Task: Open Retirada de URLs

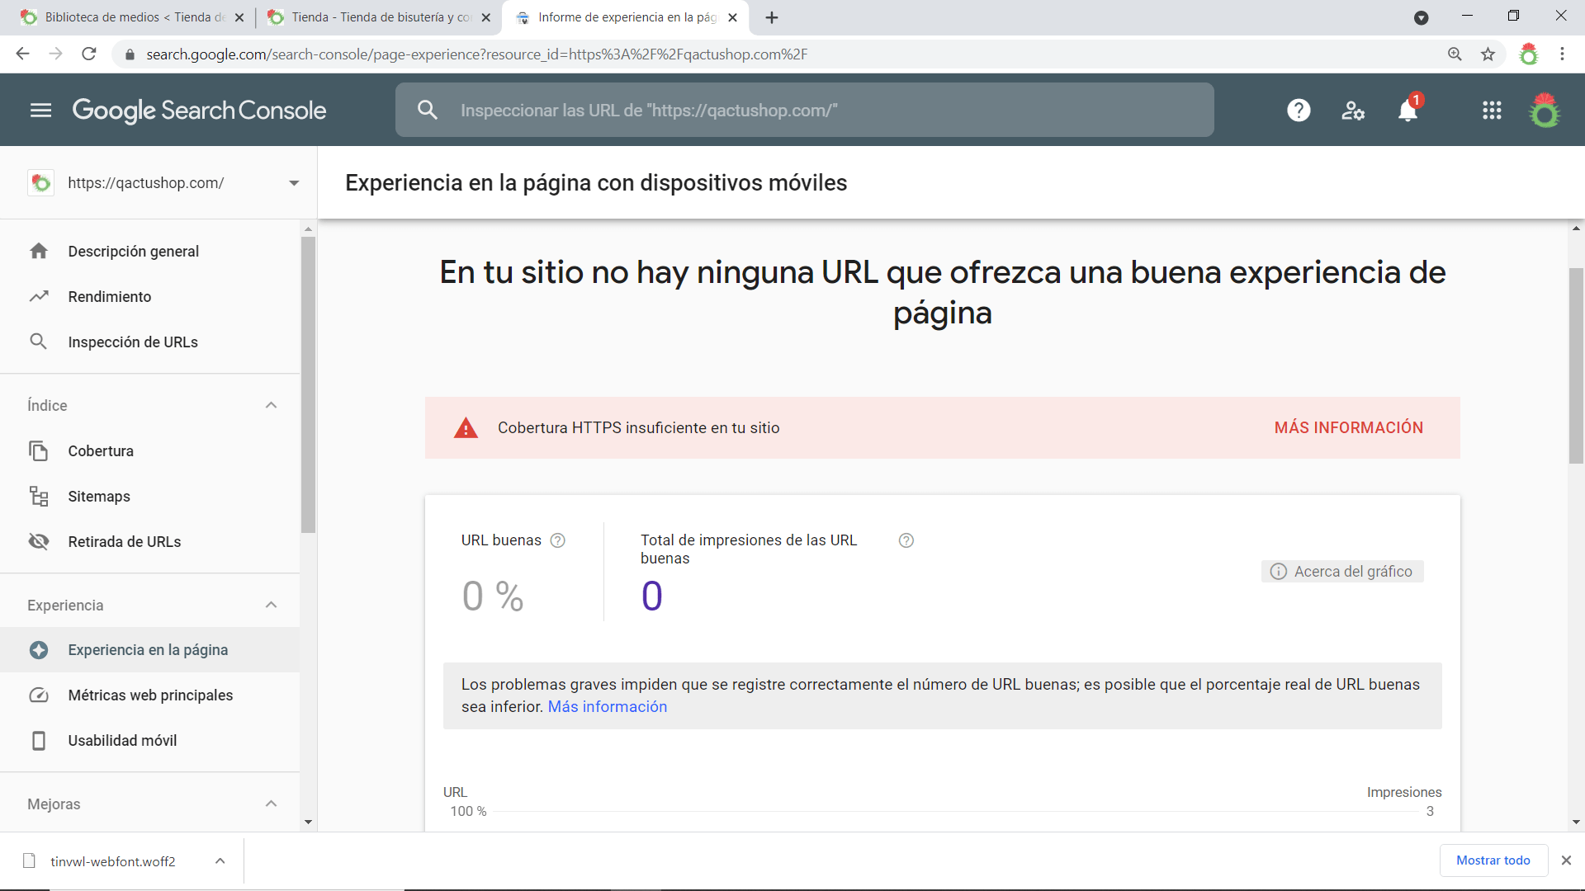Action: coord(149,541)
